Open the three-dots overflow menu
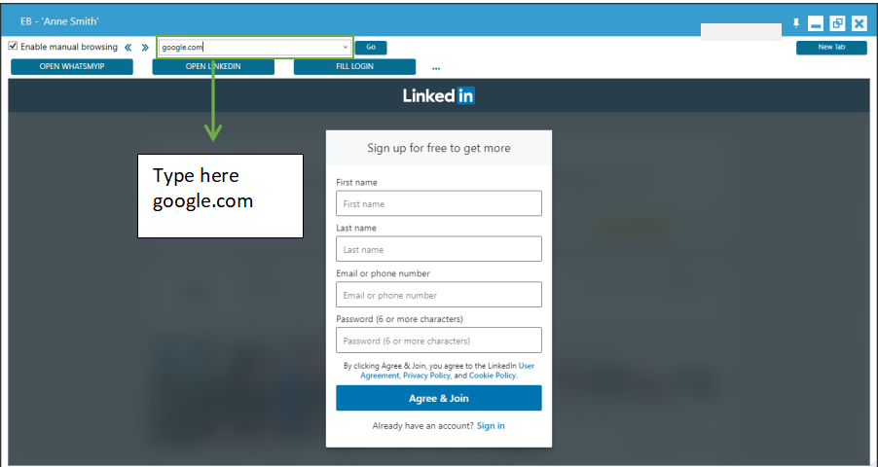 (x=436, y=69)
